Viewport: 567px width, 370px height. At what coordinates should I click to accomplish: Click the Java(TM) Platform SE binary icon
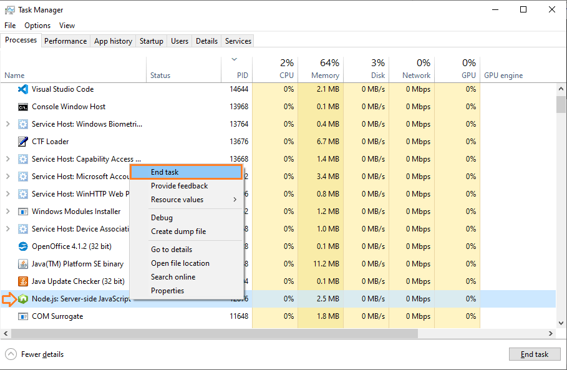23,264
